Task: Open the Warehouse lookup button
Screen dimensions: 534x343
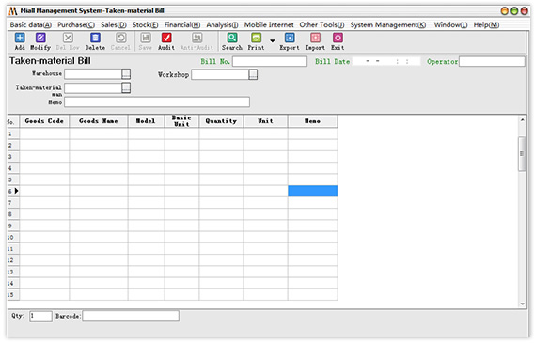Action: coord(126,74)
